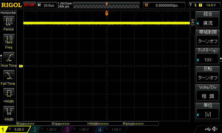Open the 単位 unit setting [V]
This screenshot has height=133, width=222.
coord(208,114)
